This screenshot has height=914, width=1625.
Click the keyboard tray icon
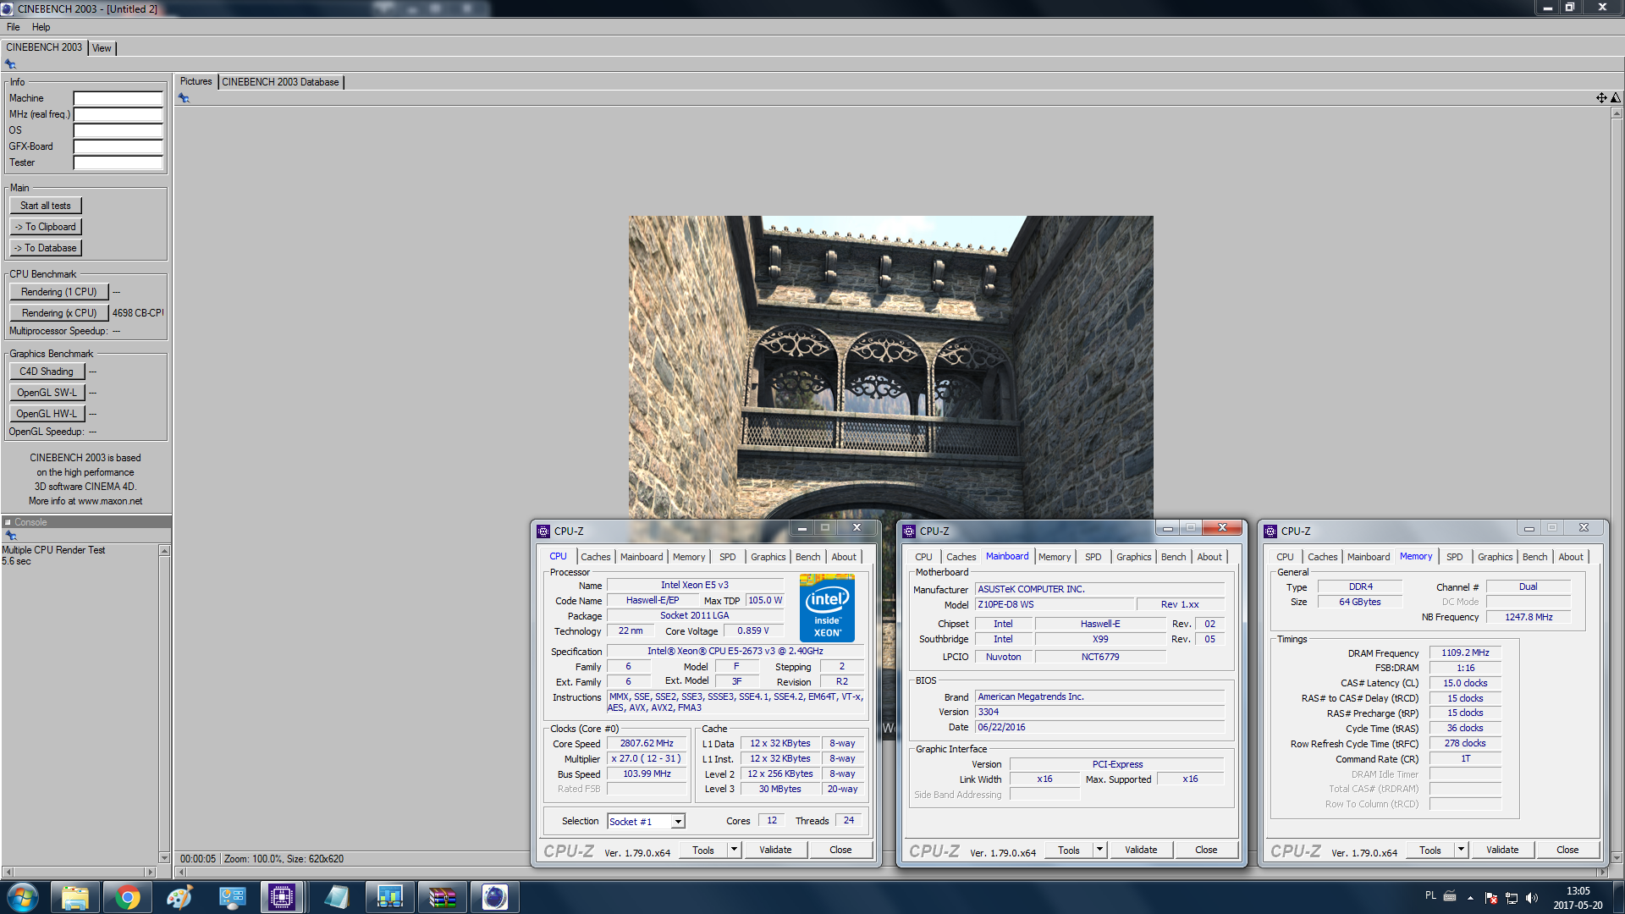[1450, 895]
